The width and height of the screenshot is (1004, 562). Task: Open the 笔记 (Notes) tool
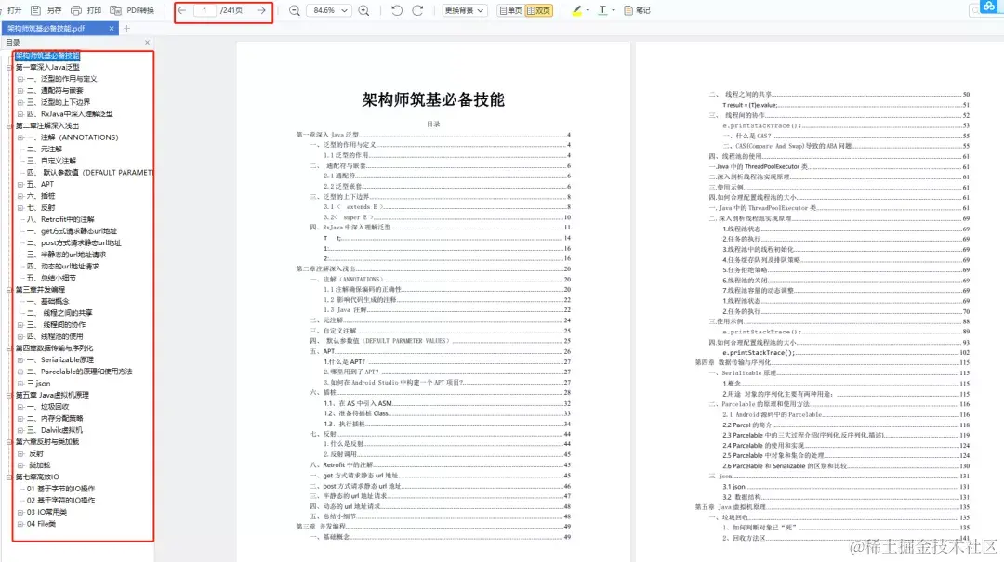click(637, 10)
